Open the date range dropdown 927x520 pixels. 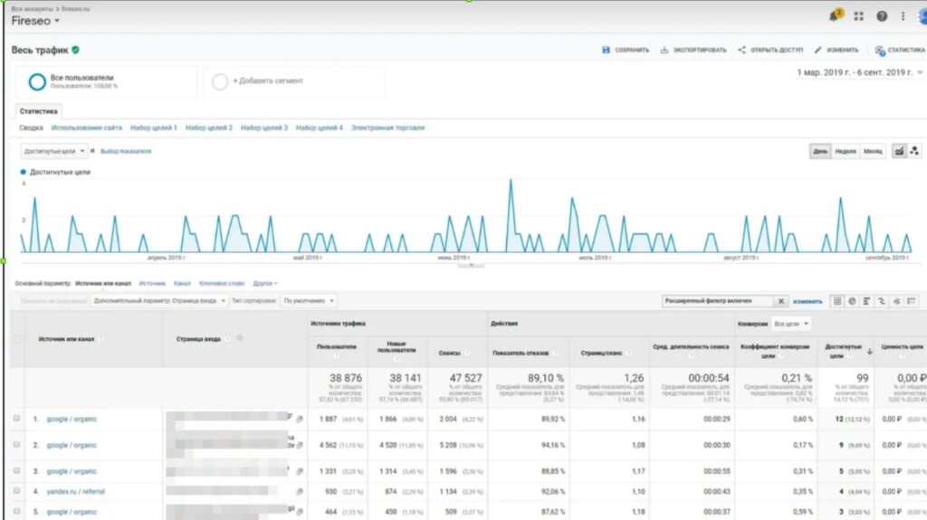(860, 72)
